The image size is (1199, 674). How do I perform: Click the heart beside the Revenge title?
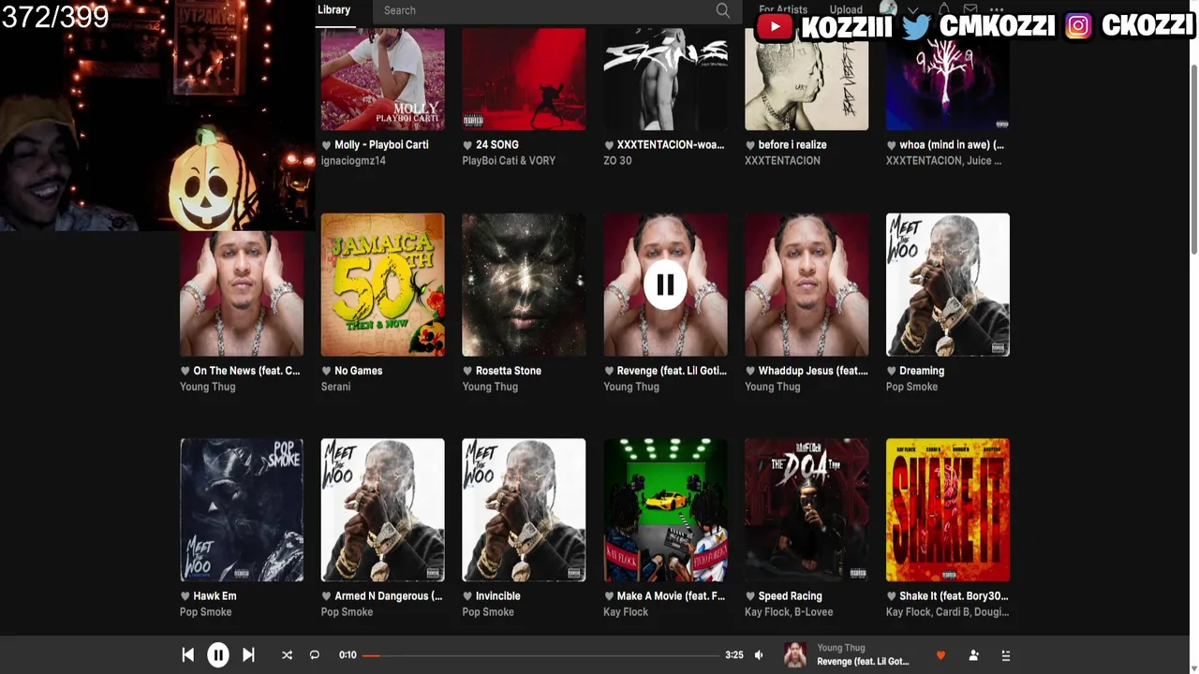[609, 371]
